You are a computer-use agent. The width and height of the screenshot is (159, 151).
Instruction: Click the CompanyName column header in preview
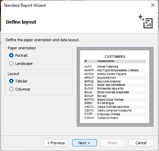click(x=106, y=61)
